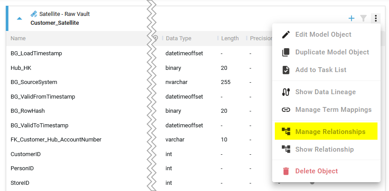
Task: Click the satellite icon beside Raw Vault
Action: (34, 14)
